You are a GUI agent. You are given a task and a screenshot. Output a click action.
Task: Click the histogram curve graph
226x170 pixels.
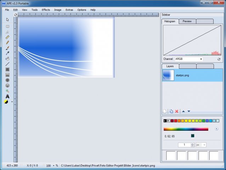tap(192, 40)
